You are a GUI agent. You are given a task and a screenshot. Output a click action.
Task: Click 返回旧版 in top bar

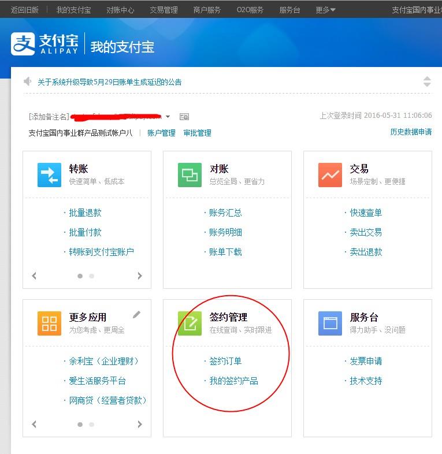pyautogui.click(x=25, y=10)
